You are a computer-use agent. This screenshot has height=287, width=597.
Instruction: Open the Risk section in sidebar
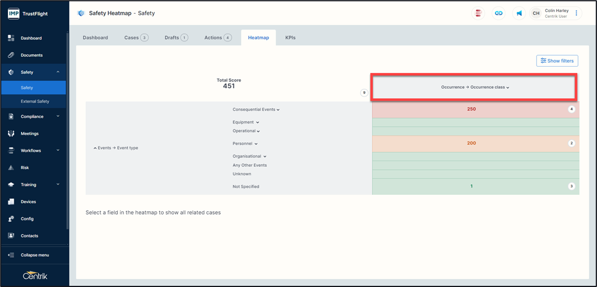pyautogui.click(x=24, y=168)
